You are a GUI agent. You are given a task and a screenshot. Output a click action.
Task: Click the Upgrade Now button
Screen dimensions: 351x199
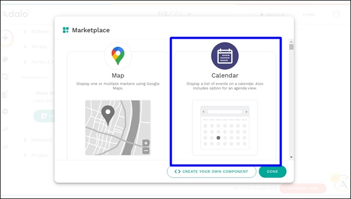pyautogui.click(x=303, y=189)
